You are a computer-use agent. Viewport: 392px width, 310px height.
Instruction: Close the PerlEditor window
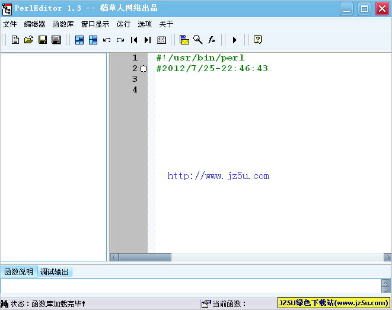tap(382, 9)
